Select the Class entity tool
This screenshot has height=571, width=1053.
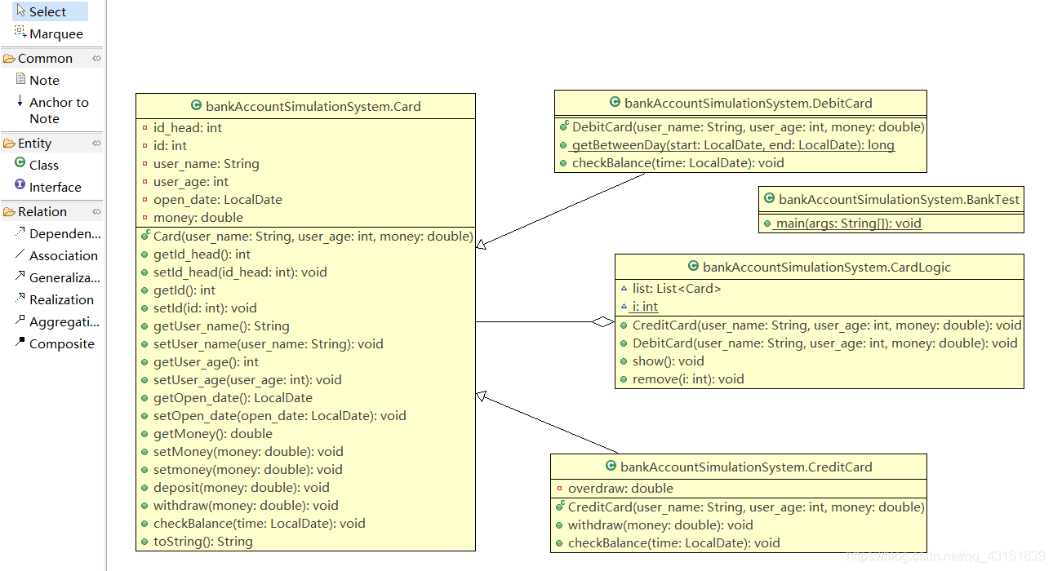(37, 165)
